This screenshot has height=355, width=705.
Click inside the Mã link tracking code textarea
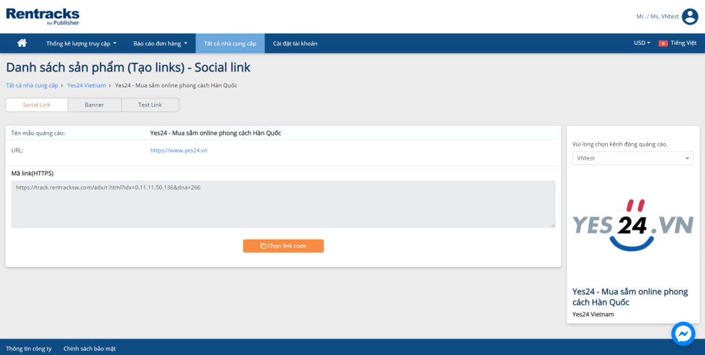283,204
